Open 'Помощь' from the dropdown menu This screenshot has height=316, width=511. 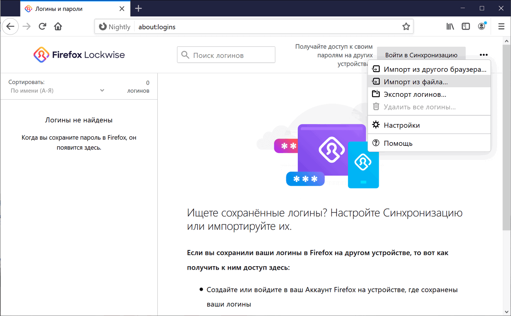coord(429,143)
